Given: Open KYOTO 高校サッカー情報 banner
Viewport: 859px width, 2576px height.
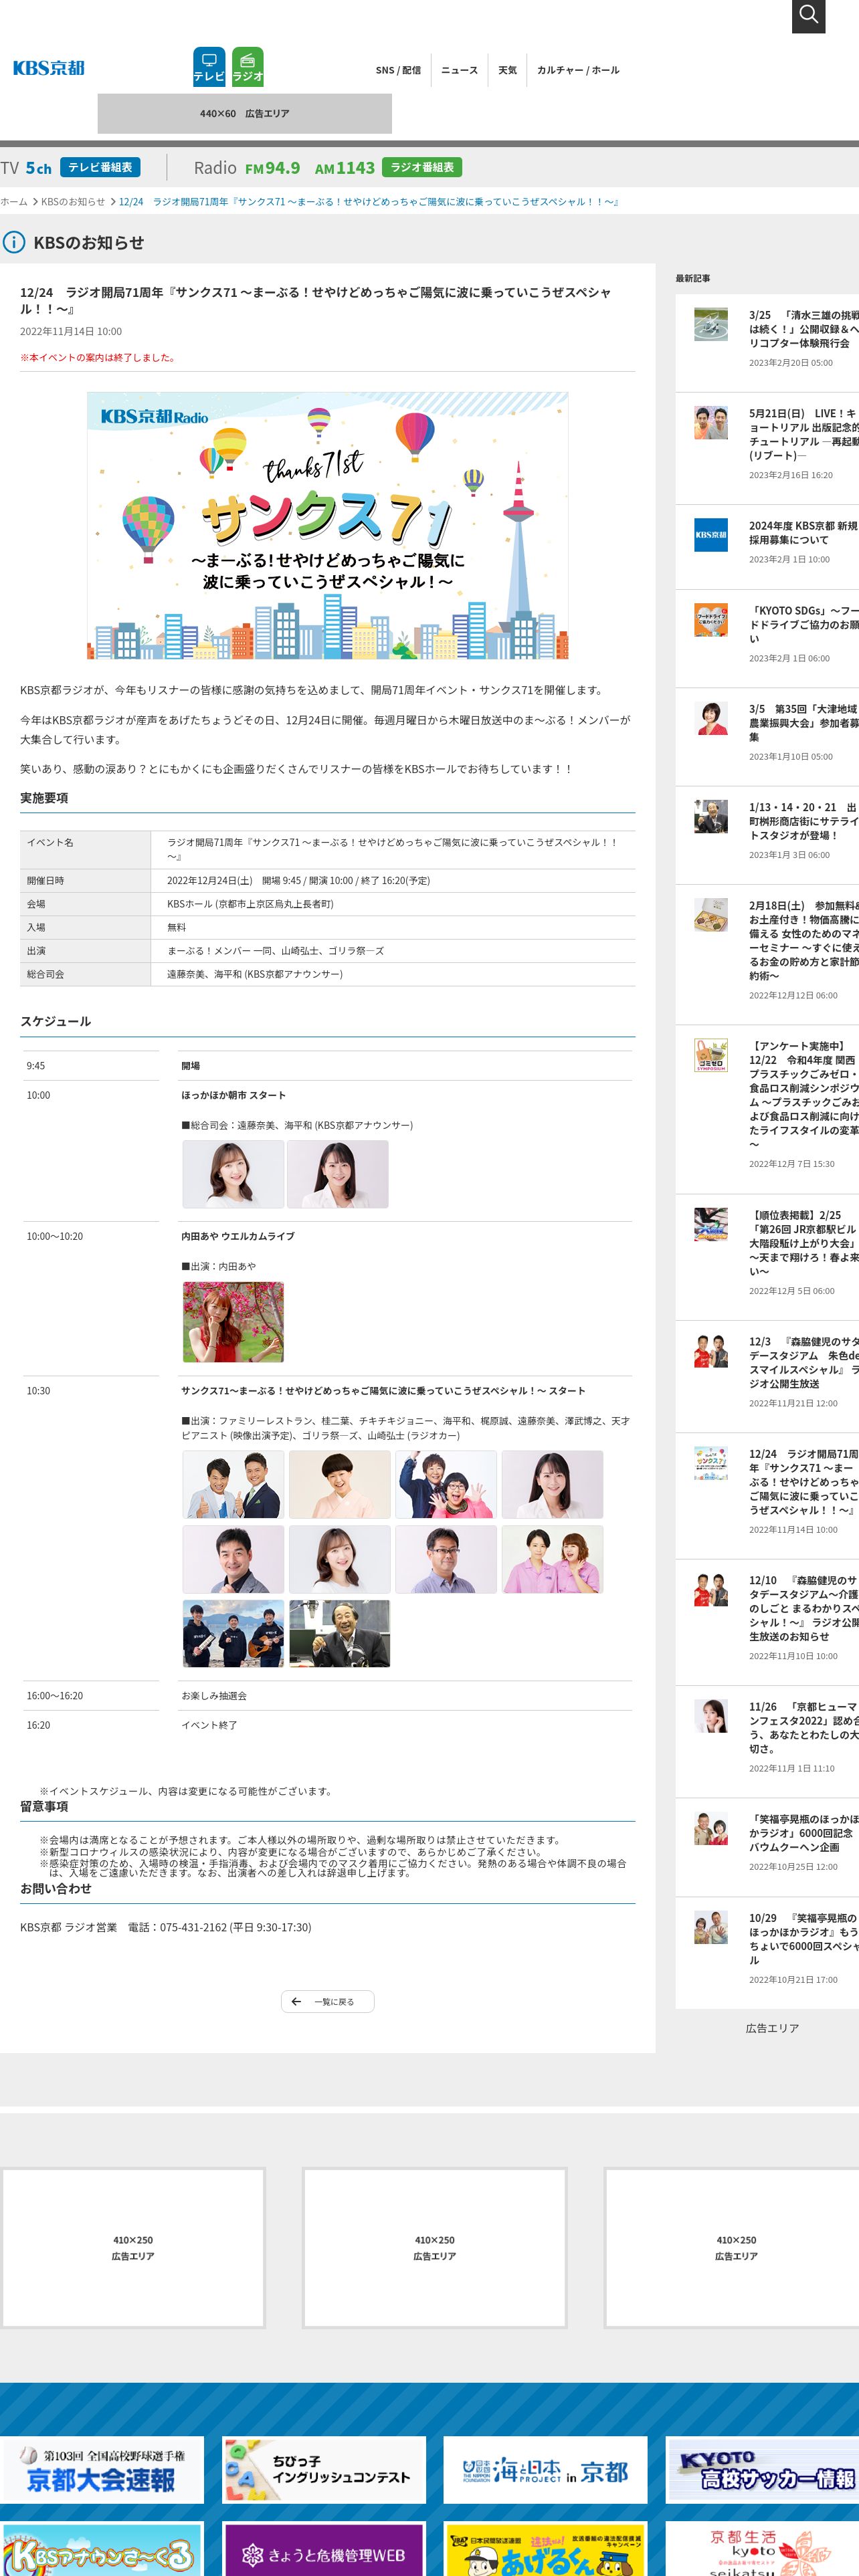Looking at the screenshot, I should click(x=762, y=2469).
